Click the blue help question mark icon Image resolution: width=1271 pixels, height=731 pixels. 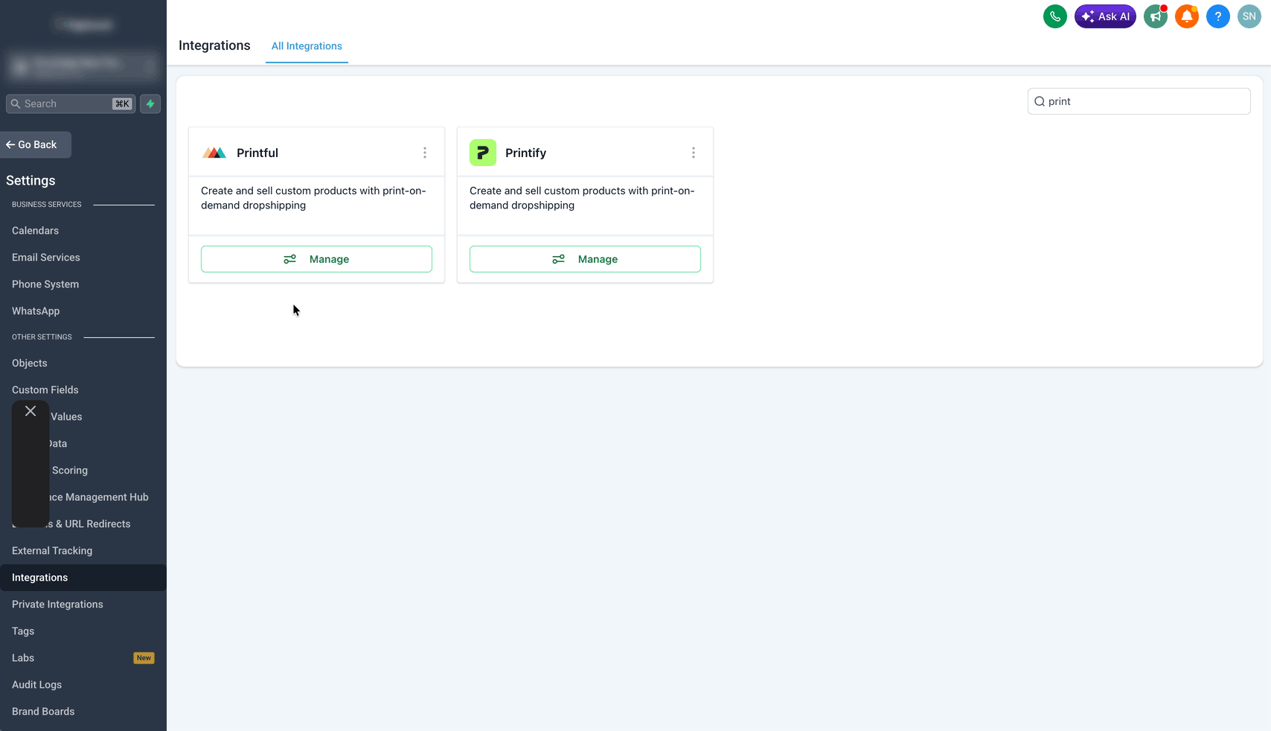(x=1218, y=16)
